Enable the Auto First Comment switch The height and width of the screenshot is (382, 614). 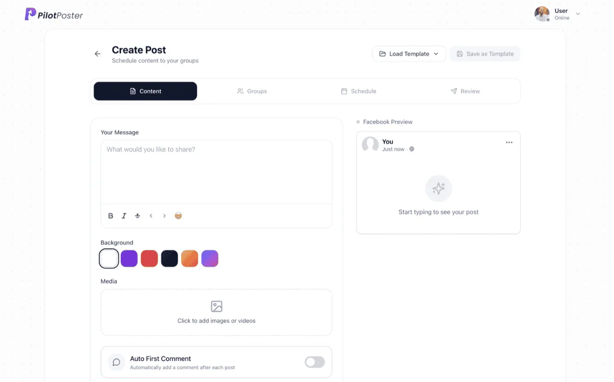315,362
